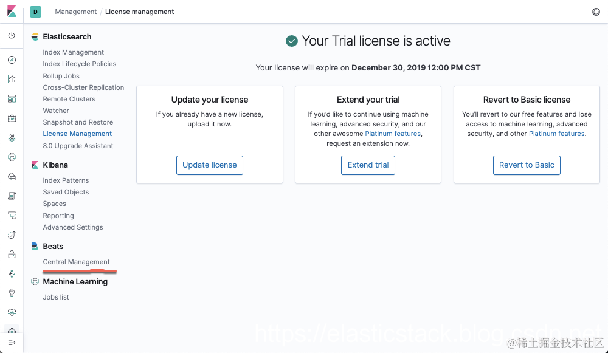Click the Kibana section logo in menu
This screenshot has width=608, height=353.
[x=35, y=165]
